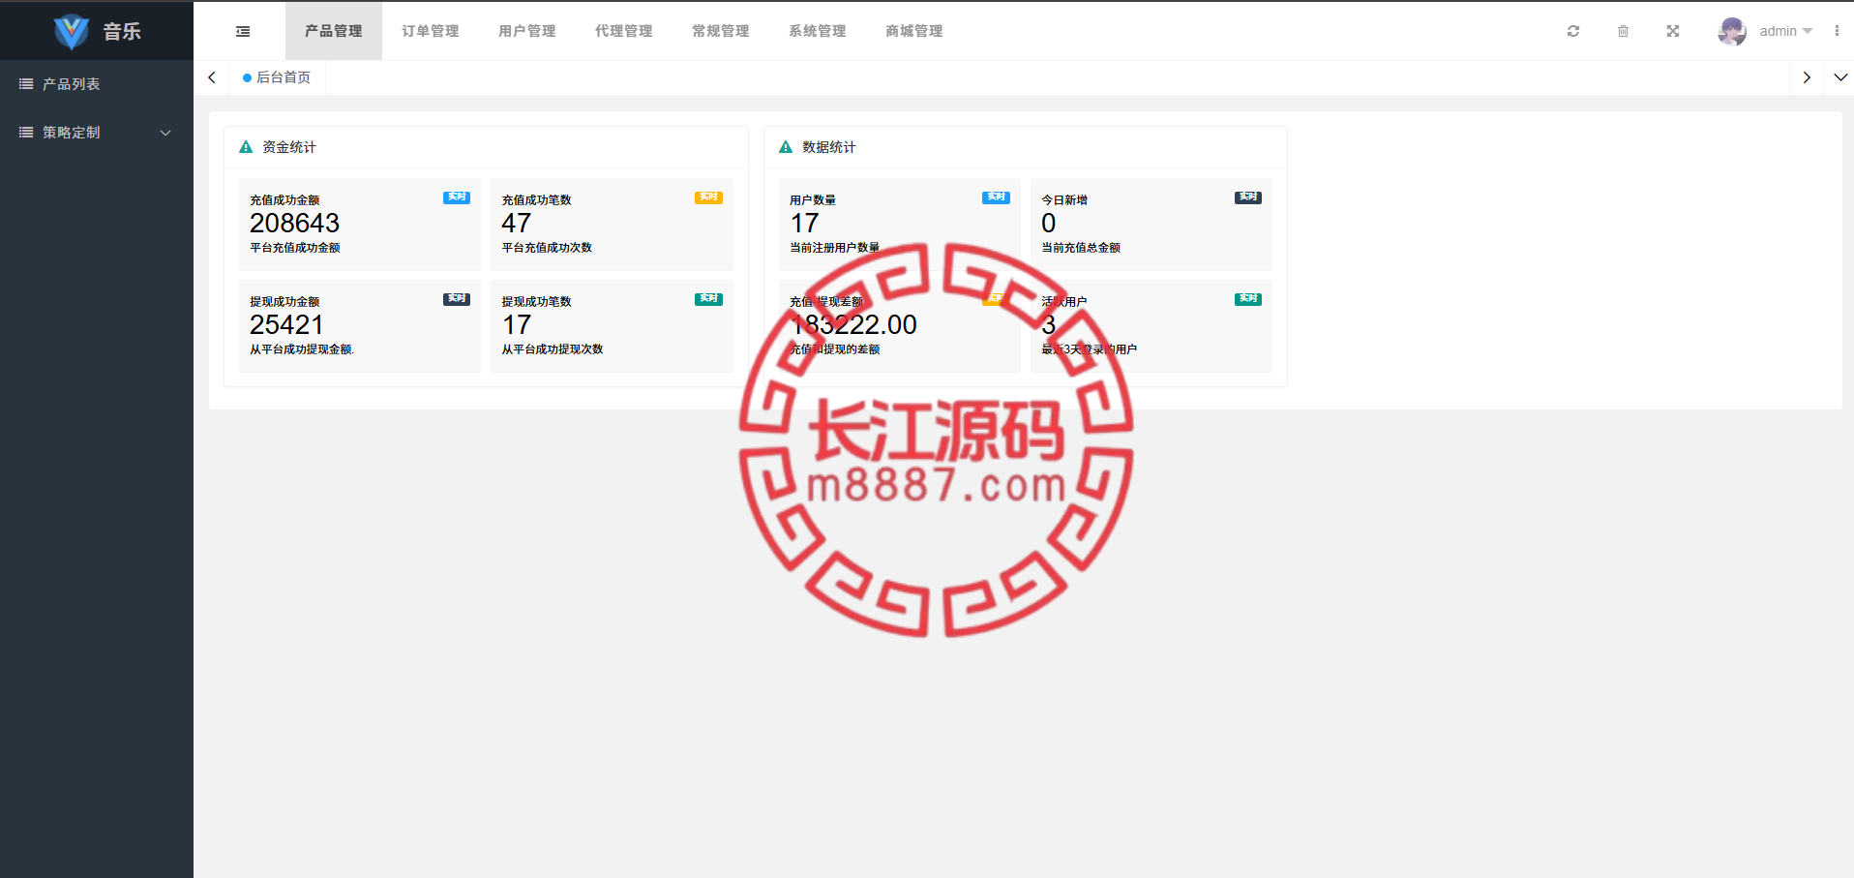Click the list icon beside 策略定制
Viewport: 1854px width, 878px height.
(26, 133)
